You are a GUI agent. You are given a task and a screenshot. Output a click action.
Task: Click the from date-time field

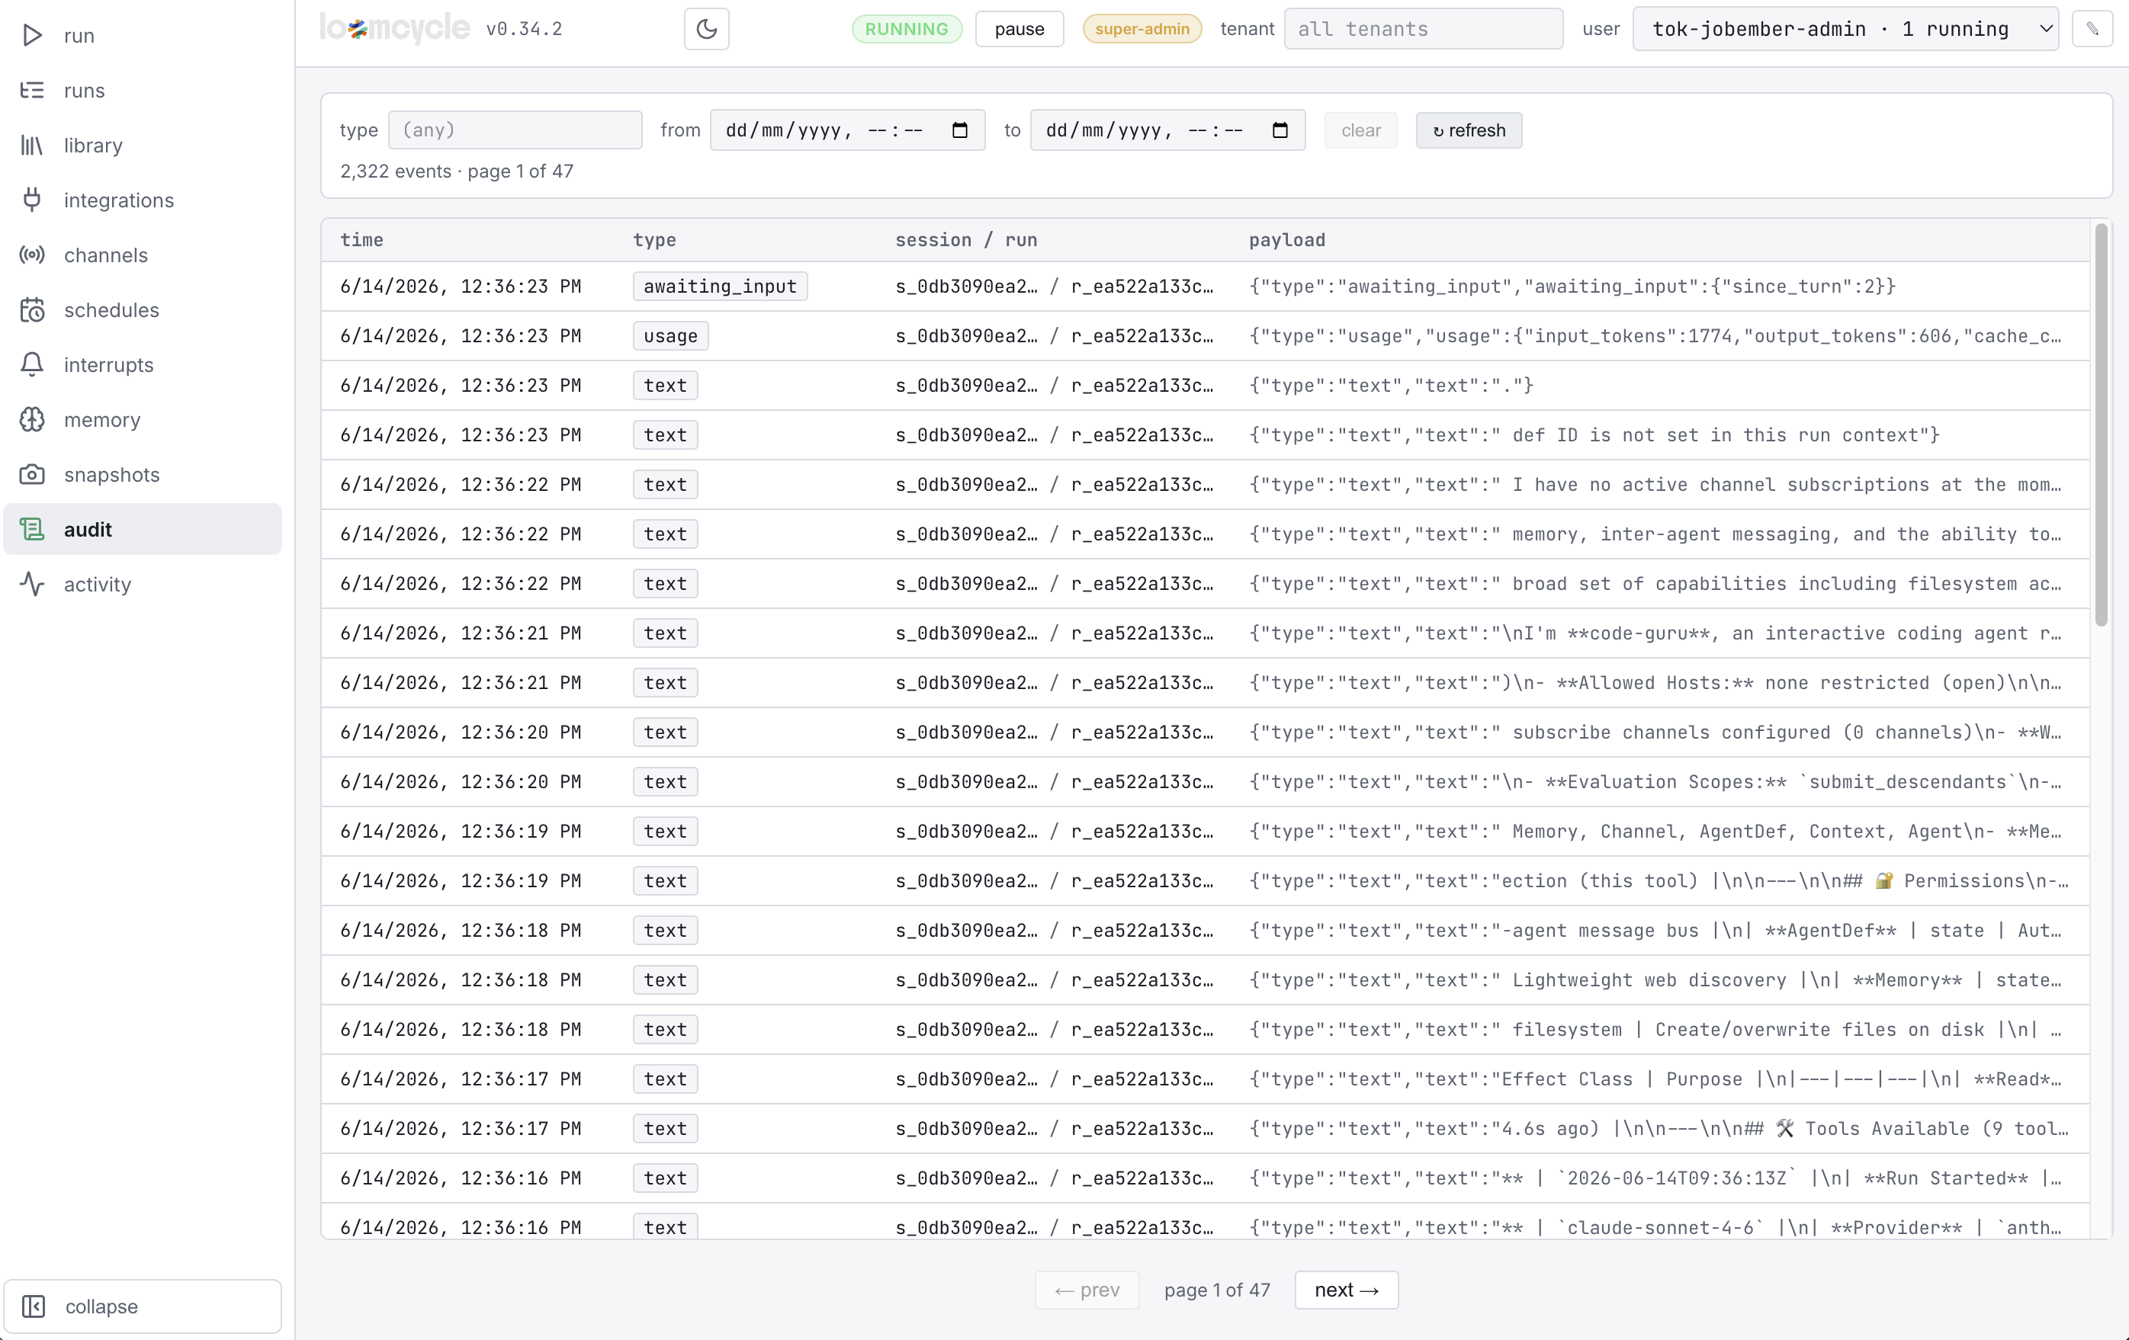(847, 130)
